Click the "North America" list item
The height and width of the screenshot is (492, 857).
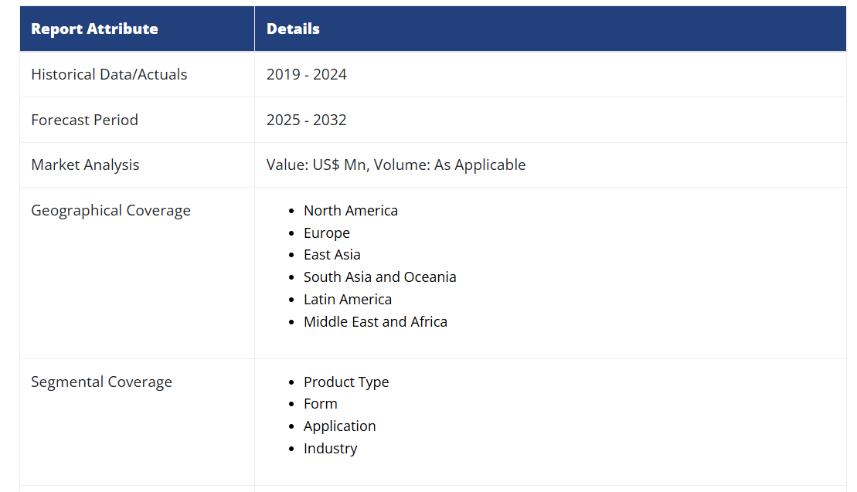[x=351, y=211]
